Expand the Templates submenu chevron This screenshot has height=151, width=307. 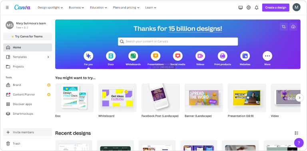click(48, 57)
